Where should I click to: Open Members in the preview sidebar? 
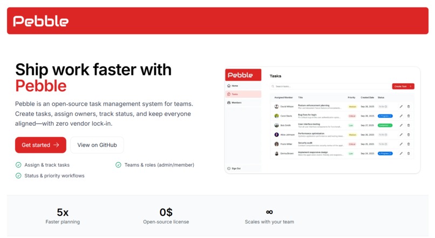[243, 103]
